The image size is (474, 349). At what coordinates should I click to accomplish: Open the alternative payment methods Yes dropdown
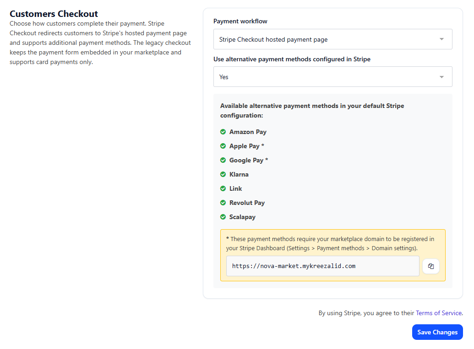[333, 77]
